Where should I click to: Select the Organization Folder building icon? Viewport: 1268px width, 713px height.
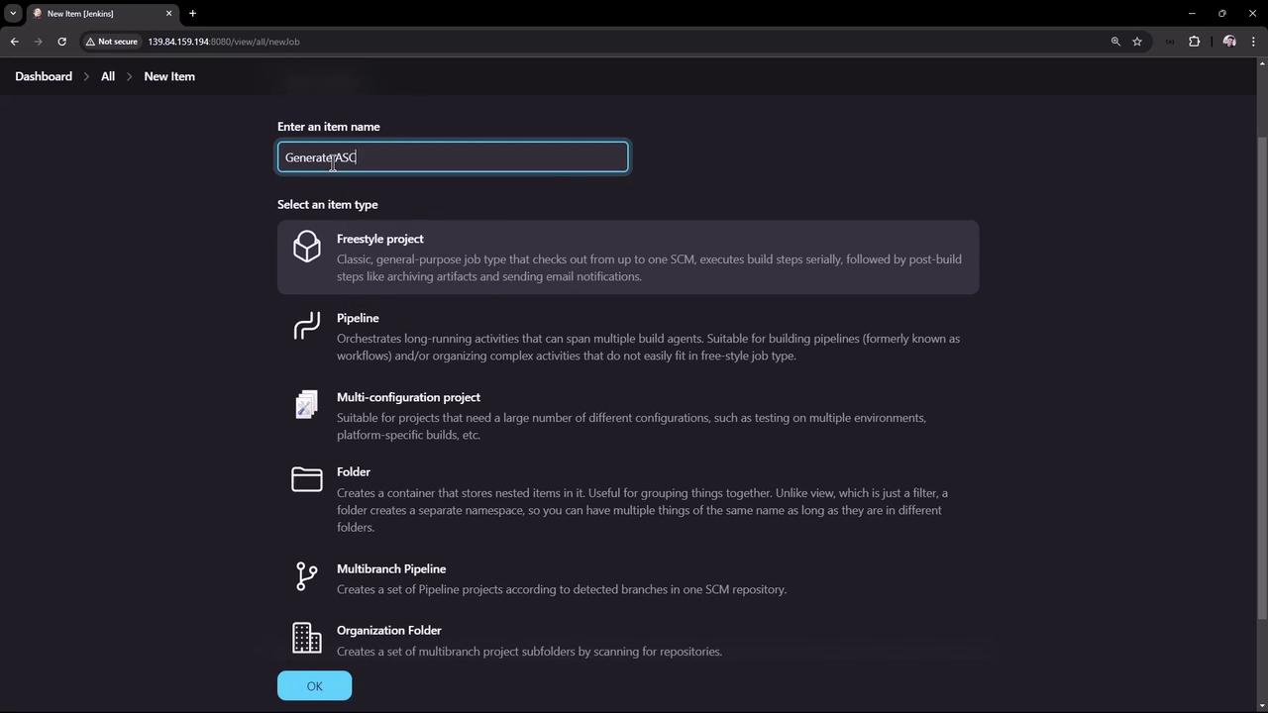[307, 638]
